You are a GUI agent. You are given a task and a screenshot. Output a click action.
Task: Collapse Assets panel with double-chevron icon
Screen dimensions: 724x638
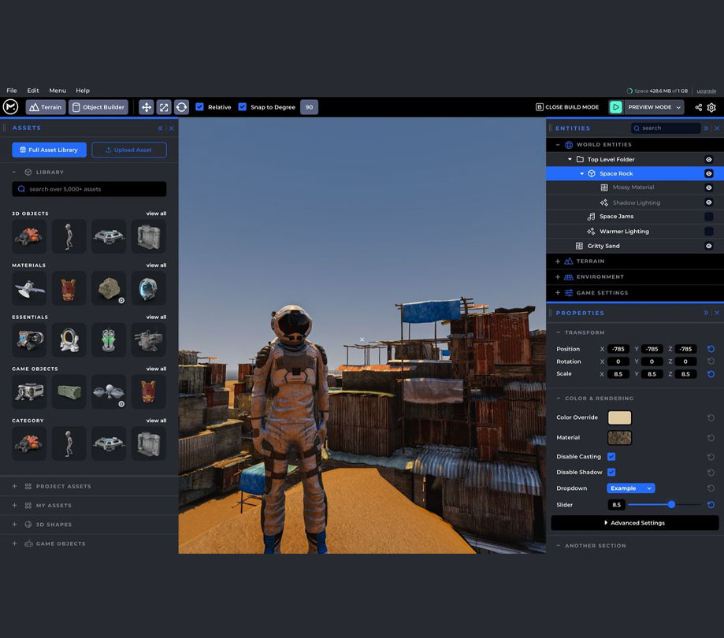(x=160, y=128)
